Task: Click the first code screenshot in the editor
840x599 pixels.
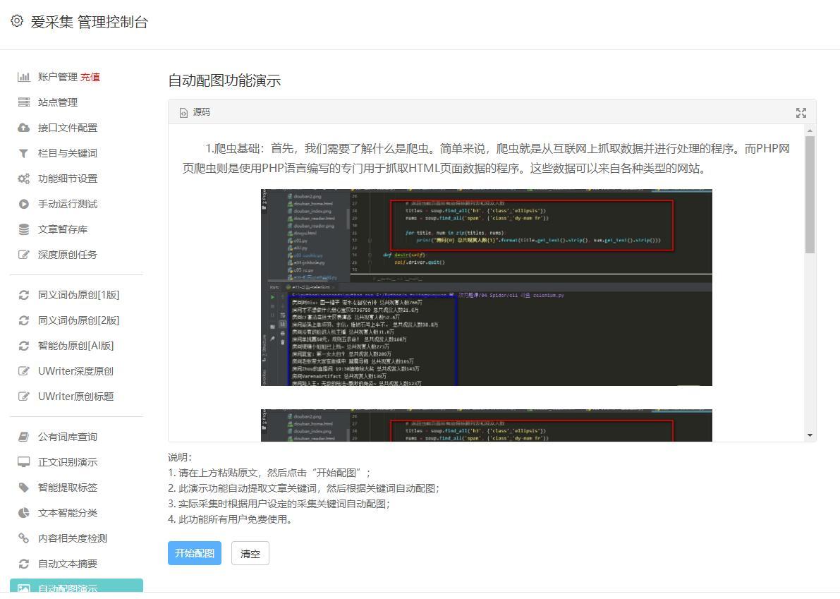Action: pyautogui.click(x=487, y=287)
